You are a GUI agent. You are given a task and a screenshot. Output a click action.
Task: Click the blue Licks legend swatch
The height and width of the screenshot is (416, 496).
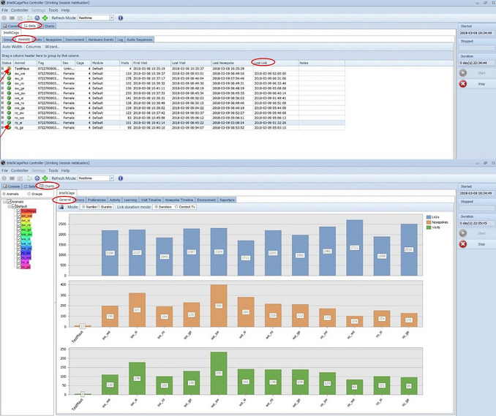click(x=429, y=217)
